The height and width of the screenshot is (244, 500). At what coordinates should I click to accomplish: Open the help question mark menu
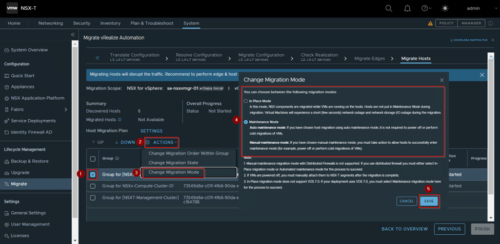(x=425, y=8)
